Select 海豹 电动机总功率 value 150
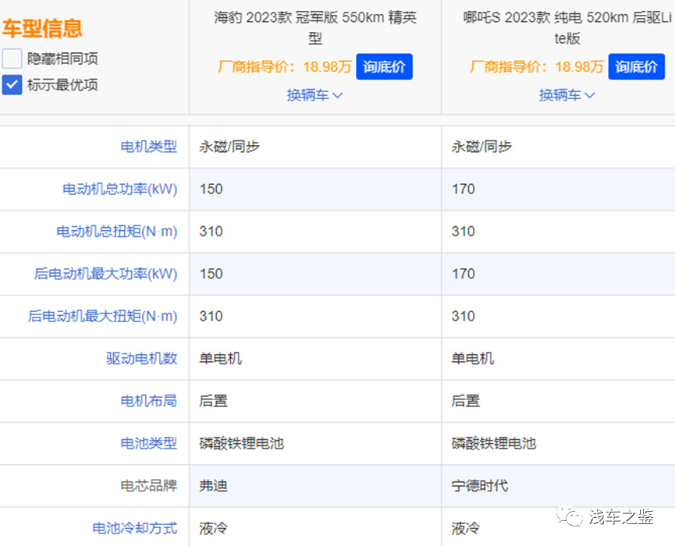Image resolution: width=675 pixels, height=546 pixels. [x=211, y=189]
